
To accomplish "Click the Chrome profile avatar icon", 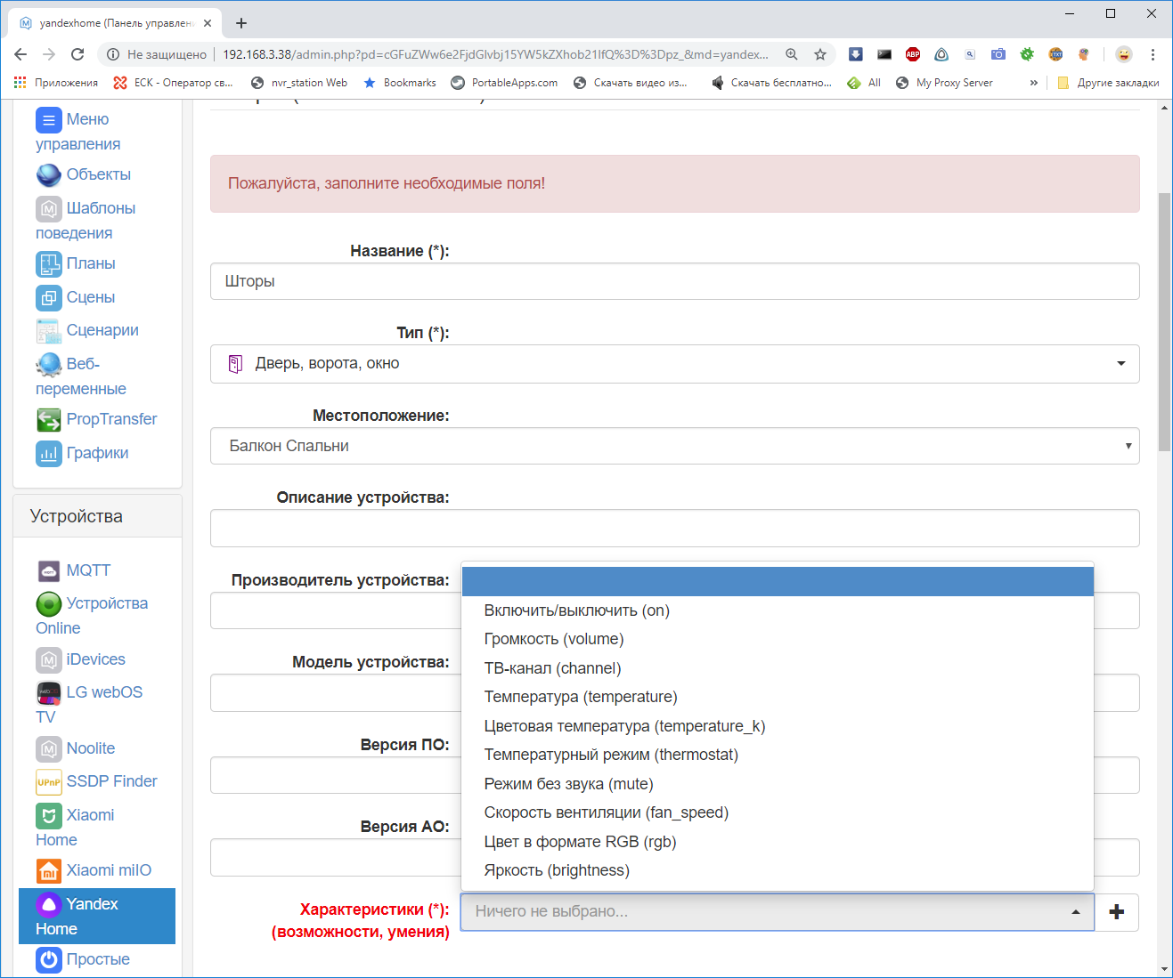I will point(1124,54).
